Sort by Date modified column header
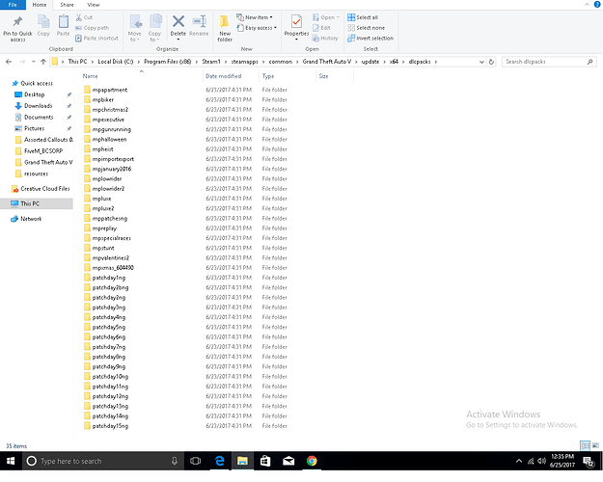This screenshot has height=482, width=603. pos(224,76)
